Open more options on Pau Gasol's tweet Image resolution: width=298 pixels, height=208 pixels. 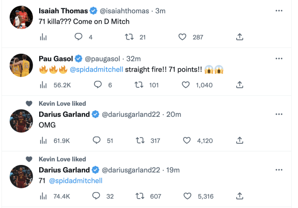pyautogui.click(x=279, y=58)
